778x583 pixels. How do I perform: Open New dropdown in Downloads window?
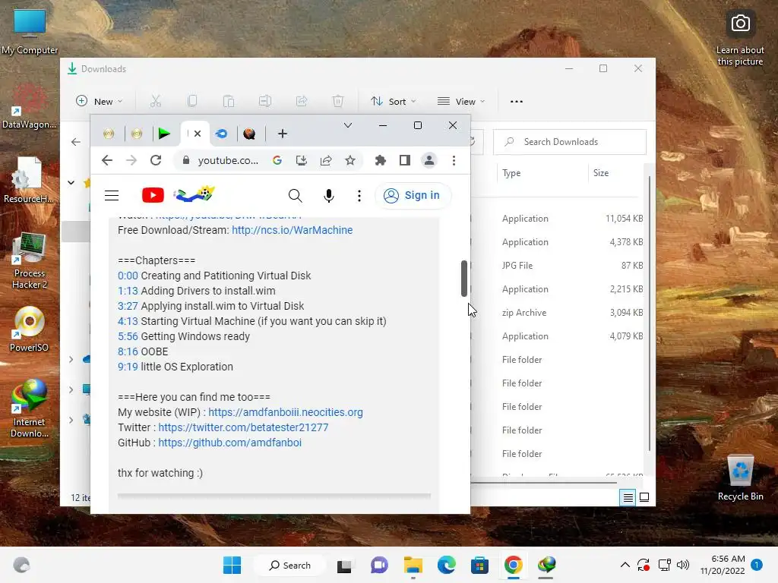[99, 101]
